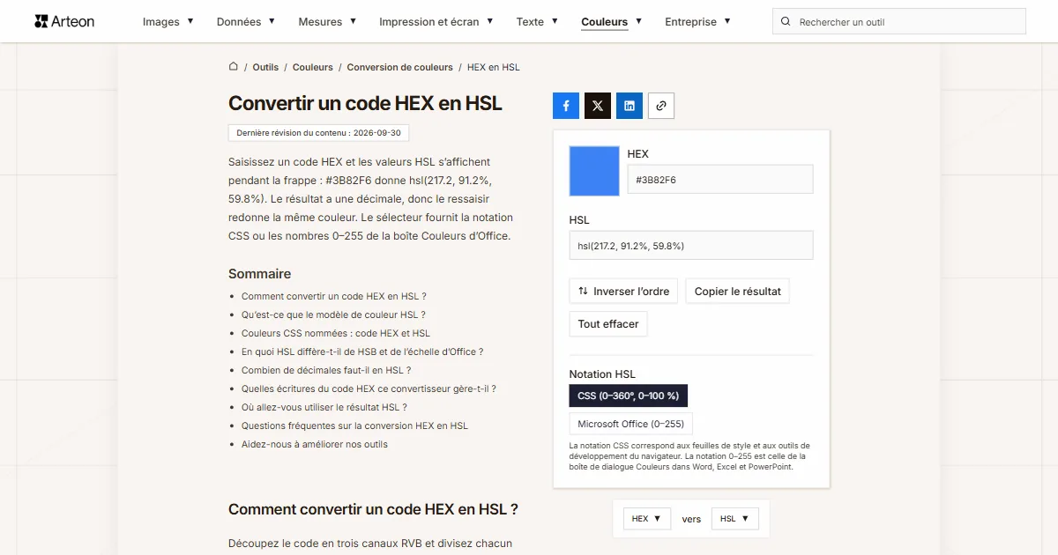Image resolution: width=1058 pixels, height=555 pixels.
Task: Share page on Facebook
Action: point(566,106)
